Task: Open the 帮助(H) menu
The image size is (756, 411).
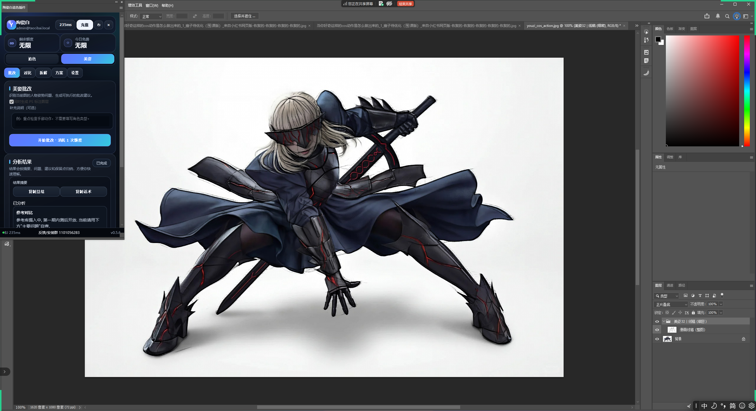Action: pyautogui.click(x=168, y=5)
